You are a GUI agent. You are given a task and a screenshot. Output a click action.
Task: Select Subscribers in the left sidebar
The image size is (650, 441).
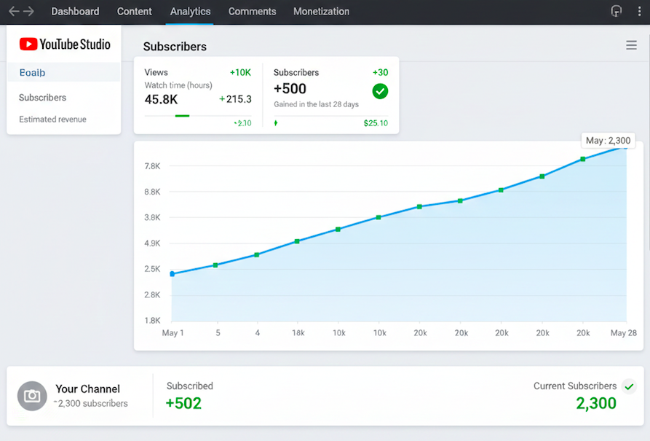[42, 98]
